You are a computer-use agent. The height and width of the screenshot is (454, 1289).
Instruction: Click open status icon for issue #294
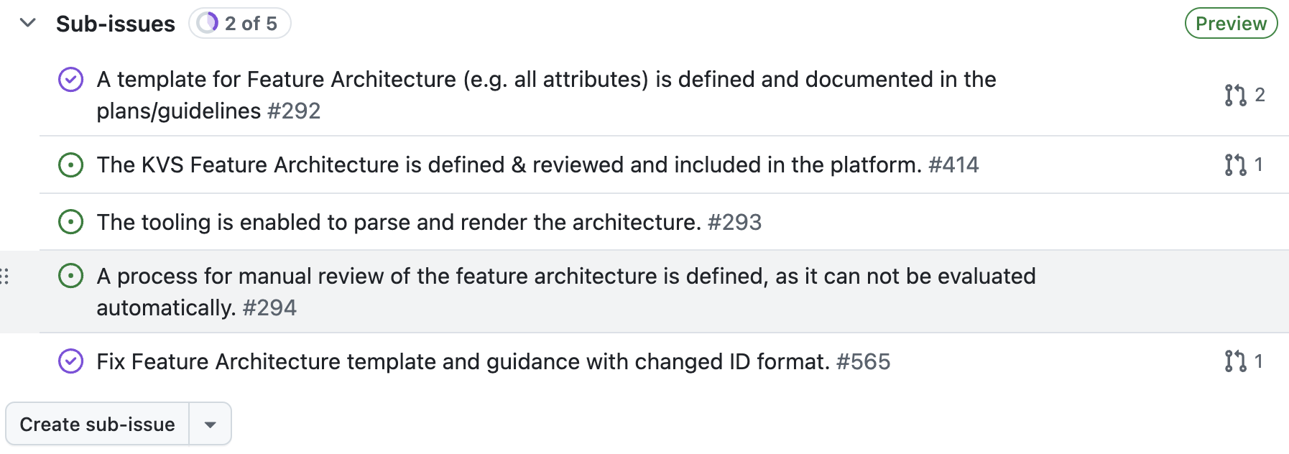coord(70,276)
